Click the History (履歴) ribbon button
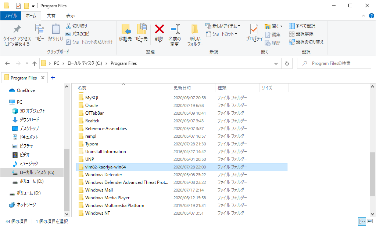The width and height of the screenshot is (376, 226). (x=273, y=43)
